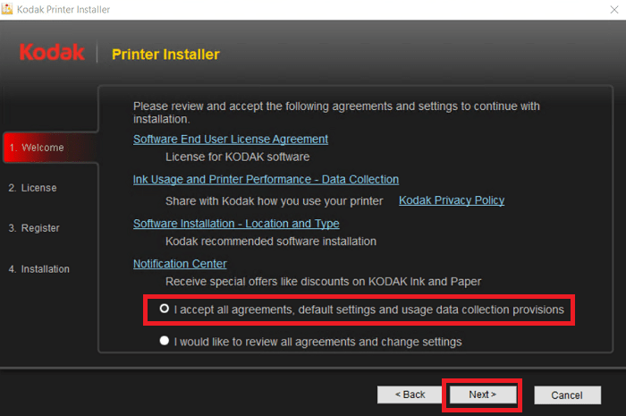The image size is (626, 416).
Task: Select the Welcome step in sidebar
Action: [50, 148]
